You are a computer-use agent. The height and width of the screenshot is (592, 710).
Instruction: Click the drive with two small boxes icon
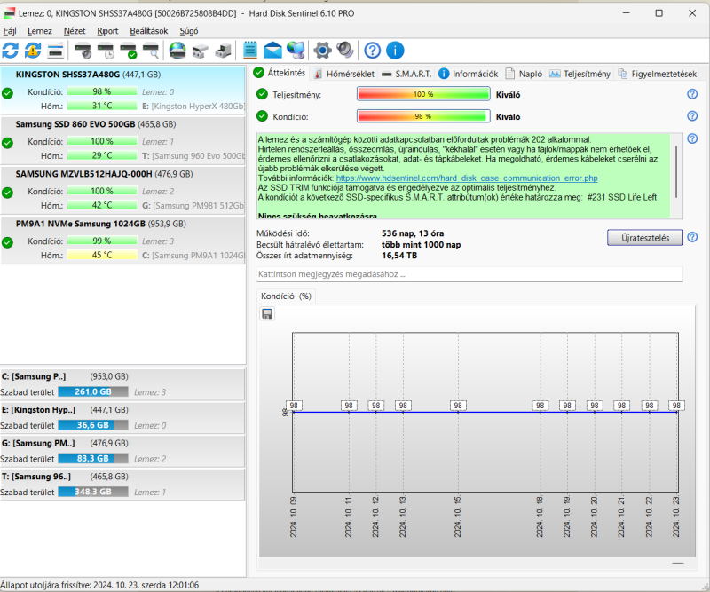pos(201,51)
